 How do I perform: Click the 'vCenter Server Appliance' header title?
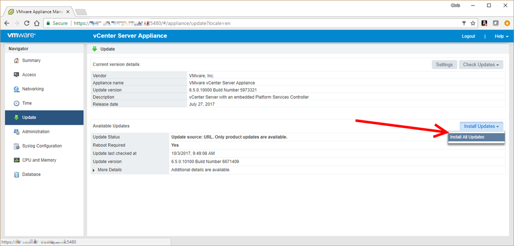tap(130, 36)
